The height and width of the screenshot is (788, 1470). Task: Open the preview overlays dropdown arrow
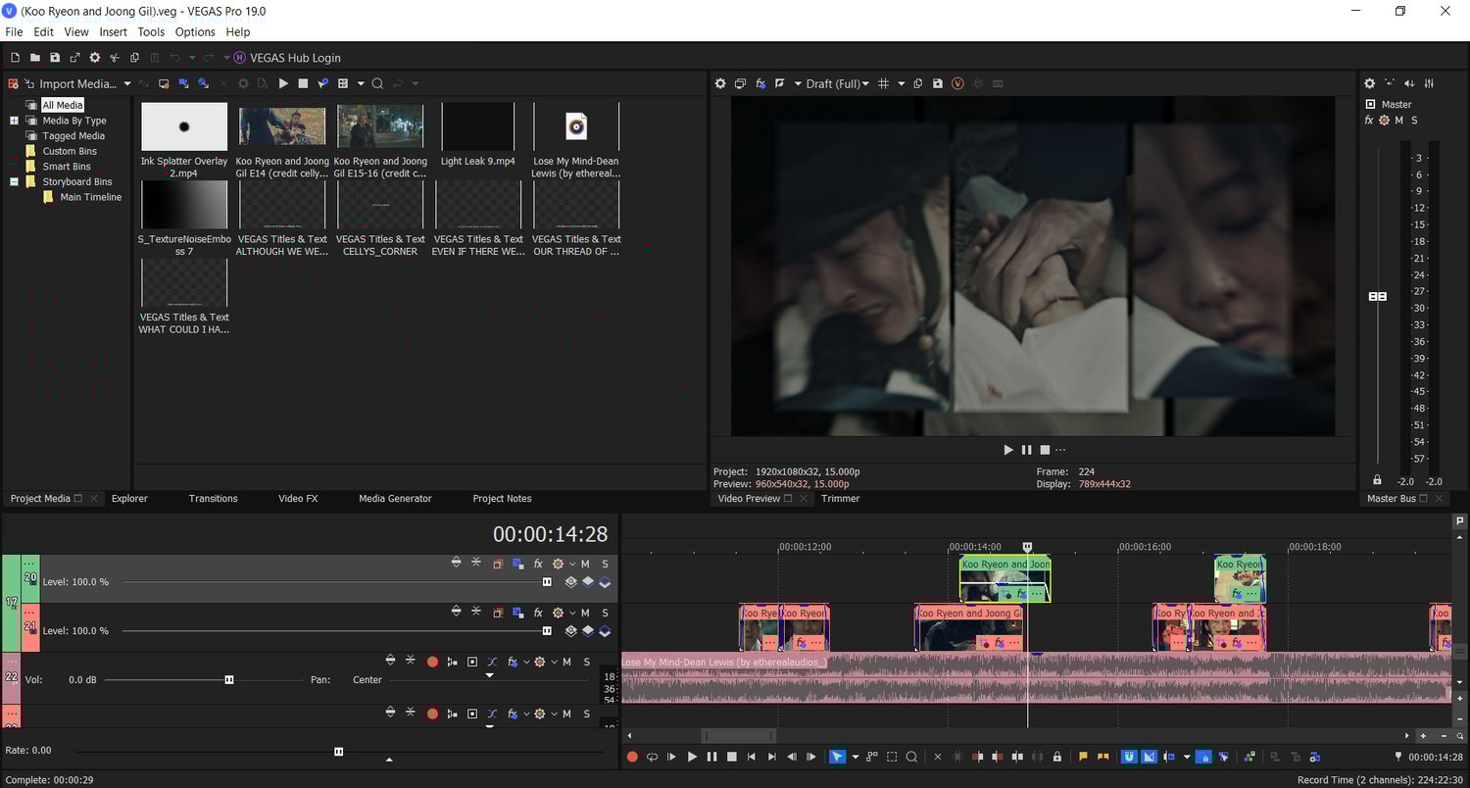902,83
